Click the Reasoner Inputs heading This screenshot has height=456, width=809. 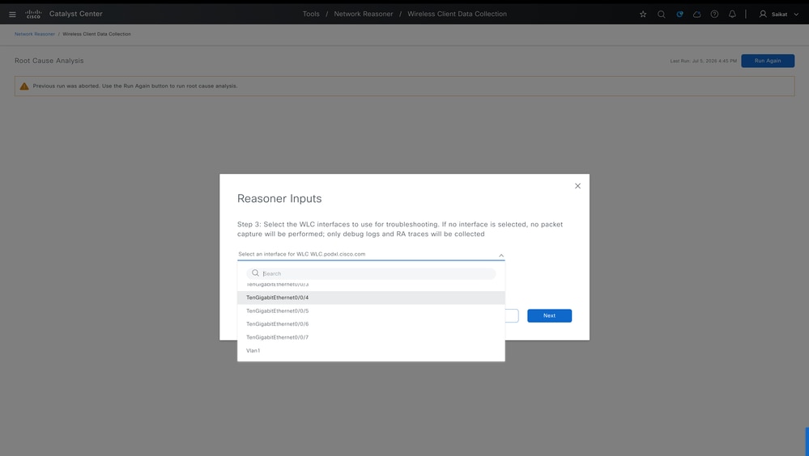pyautogui.click(x=279, y=199)
